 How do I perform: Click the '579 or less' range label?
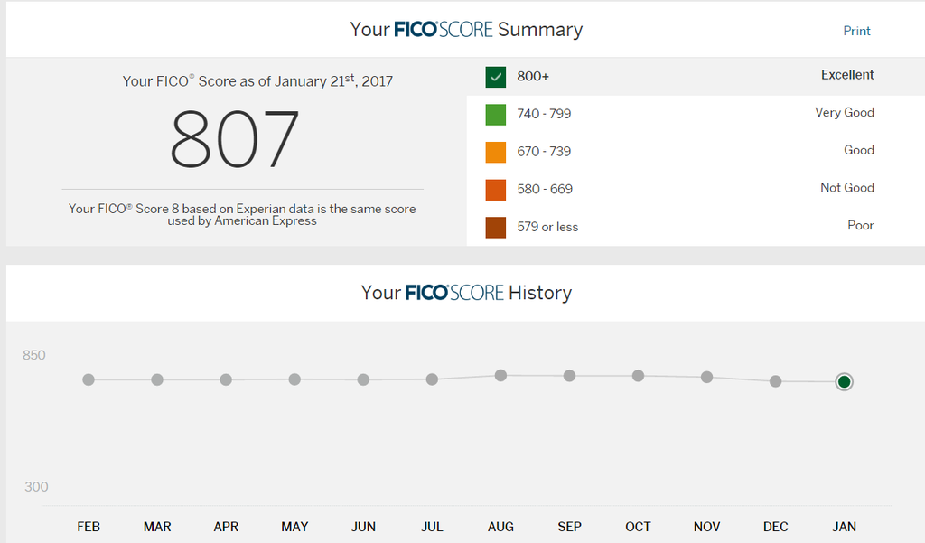click(x=547, y=228)
